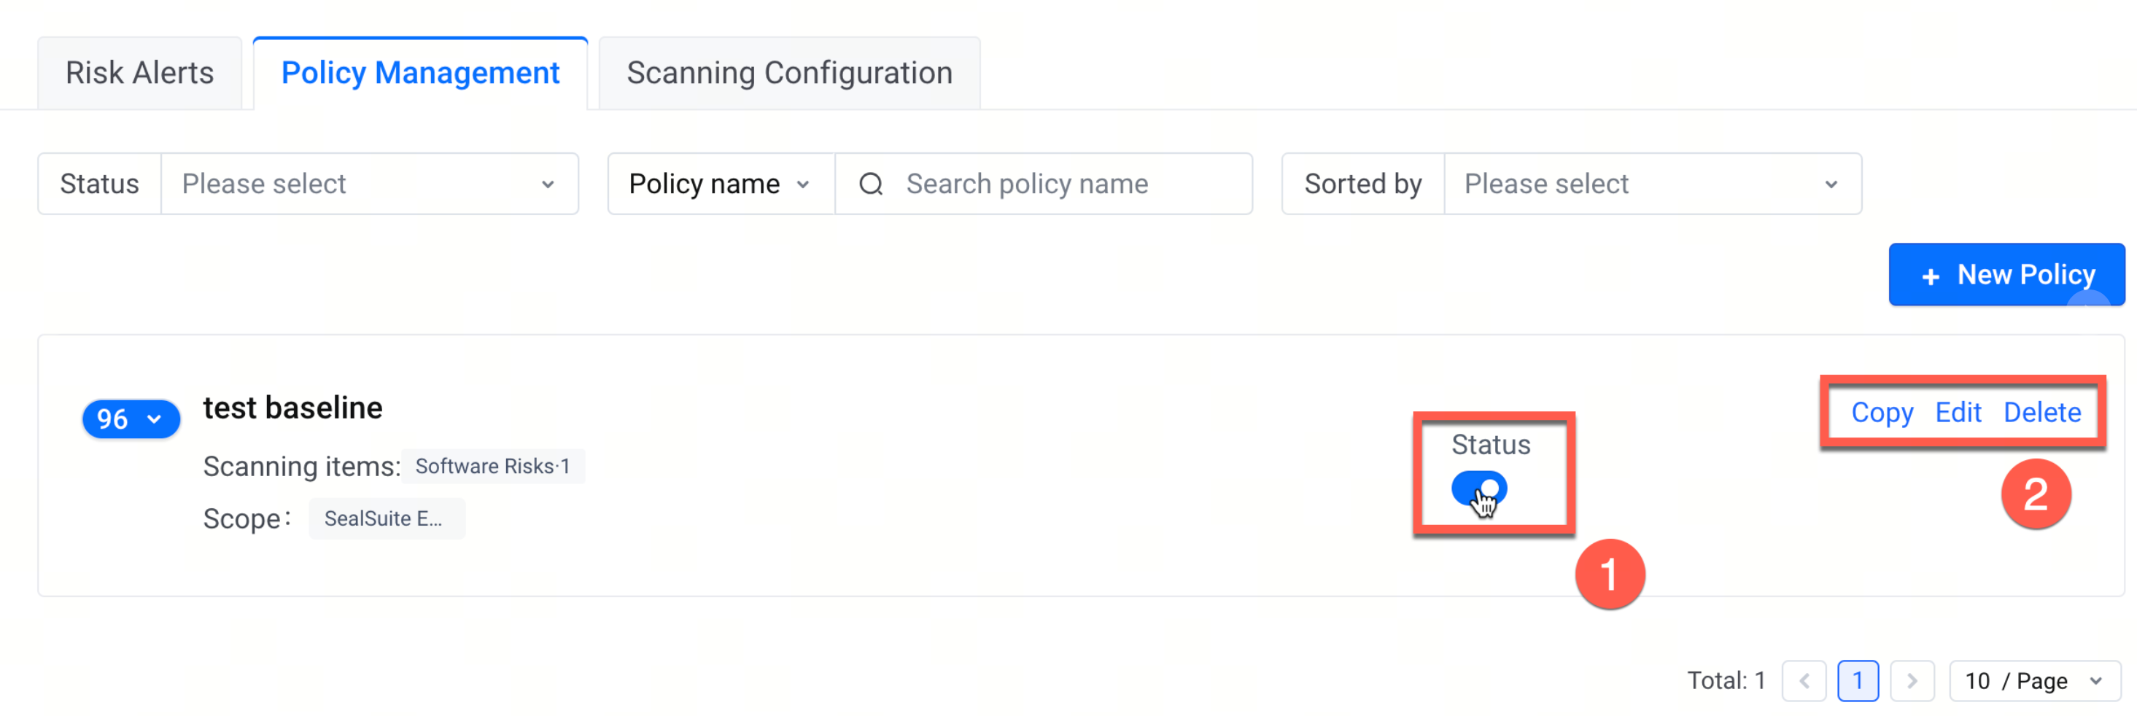
Task: Open the Sorted by dropdown
Action: point(1652,183)
